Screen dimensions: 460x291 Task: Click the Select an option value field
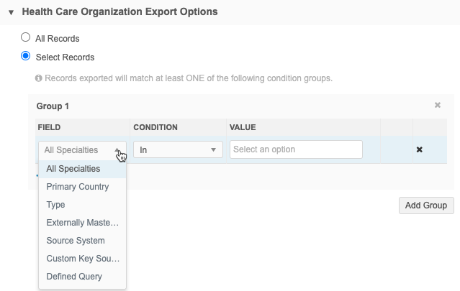(295, 149)
